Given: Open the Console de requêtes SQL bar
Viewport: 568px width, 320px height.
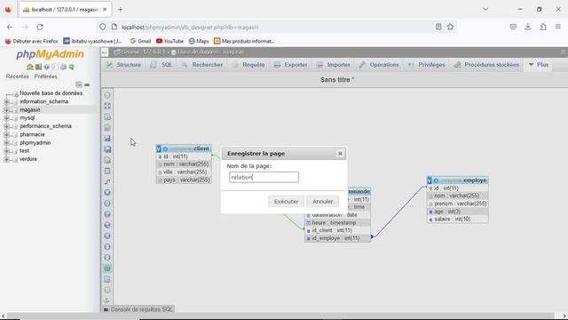Looking at the screenshot, I should point(138,309).
